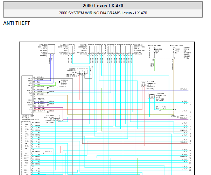Click the Junction Connector J/C 9 symbol

(x=152, y=95)
